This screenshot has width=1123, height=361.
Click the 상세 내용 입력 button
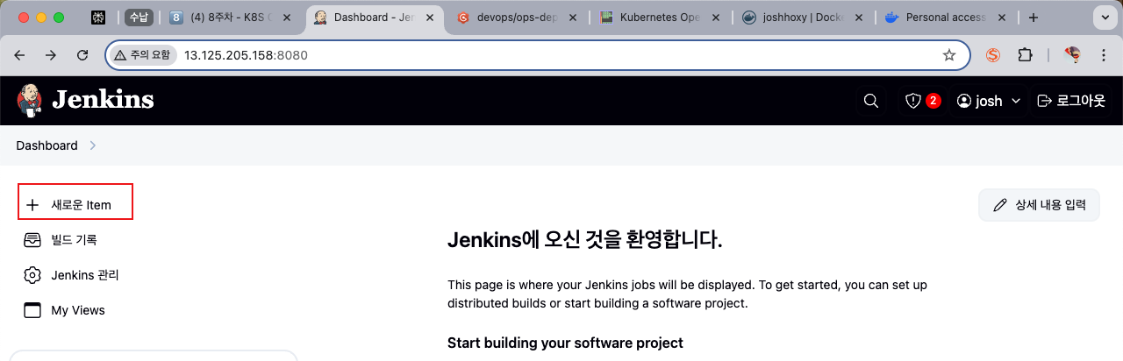pyautogui.click(x=1040, y=205)
